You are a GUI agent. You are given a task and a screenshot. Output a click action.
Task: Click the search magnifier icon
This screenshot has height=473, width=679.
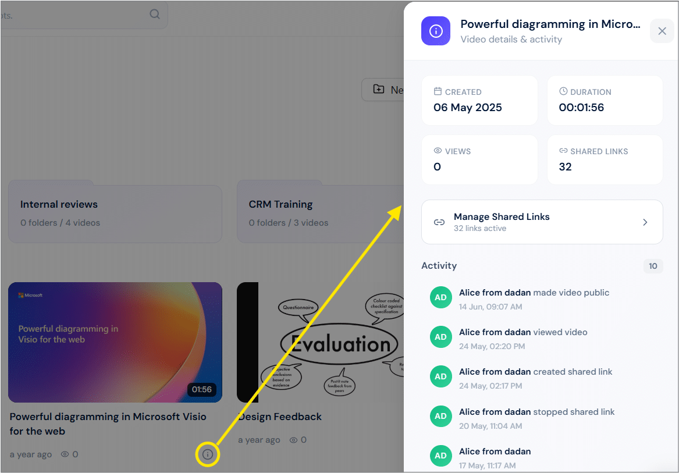click(155, 15)
